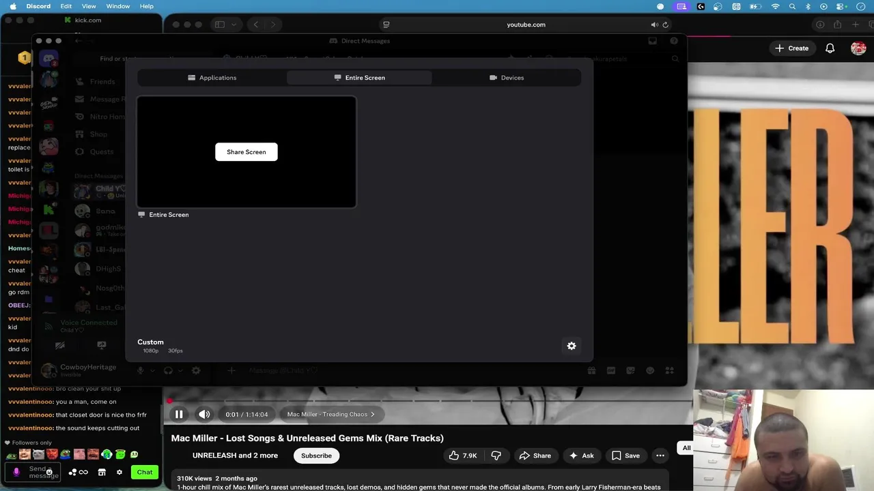The width and height of the screenshot is (874, 491).
Task: Open Safari downloads icon
Action: (x=820, y=25)
